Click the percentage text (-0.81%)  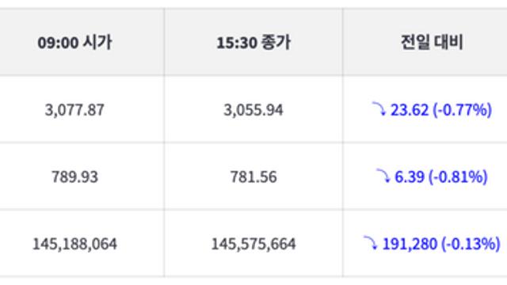tap(458, 177)
